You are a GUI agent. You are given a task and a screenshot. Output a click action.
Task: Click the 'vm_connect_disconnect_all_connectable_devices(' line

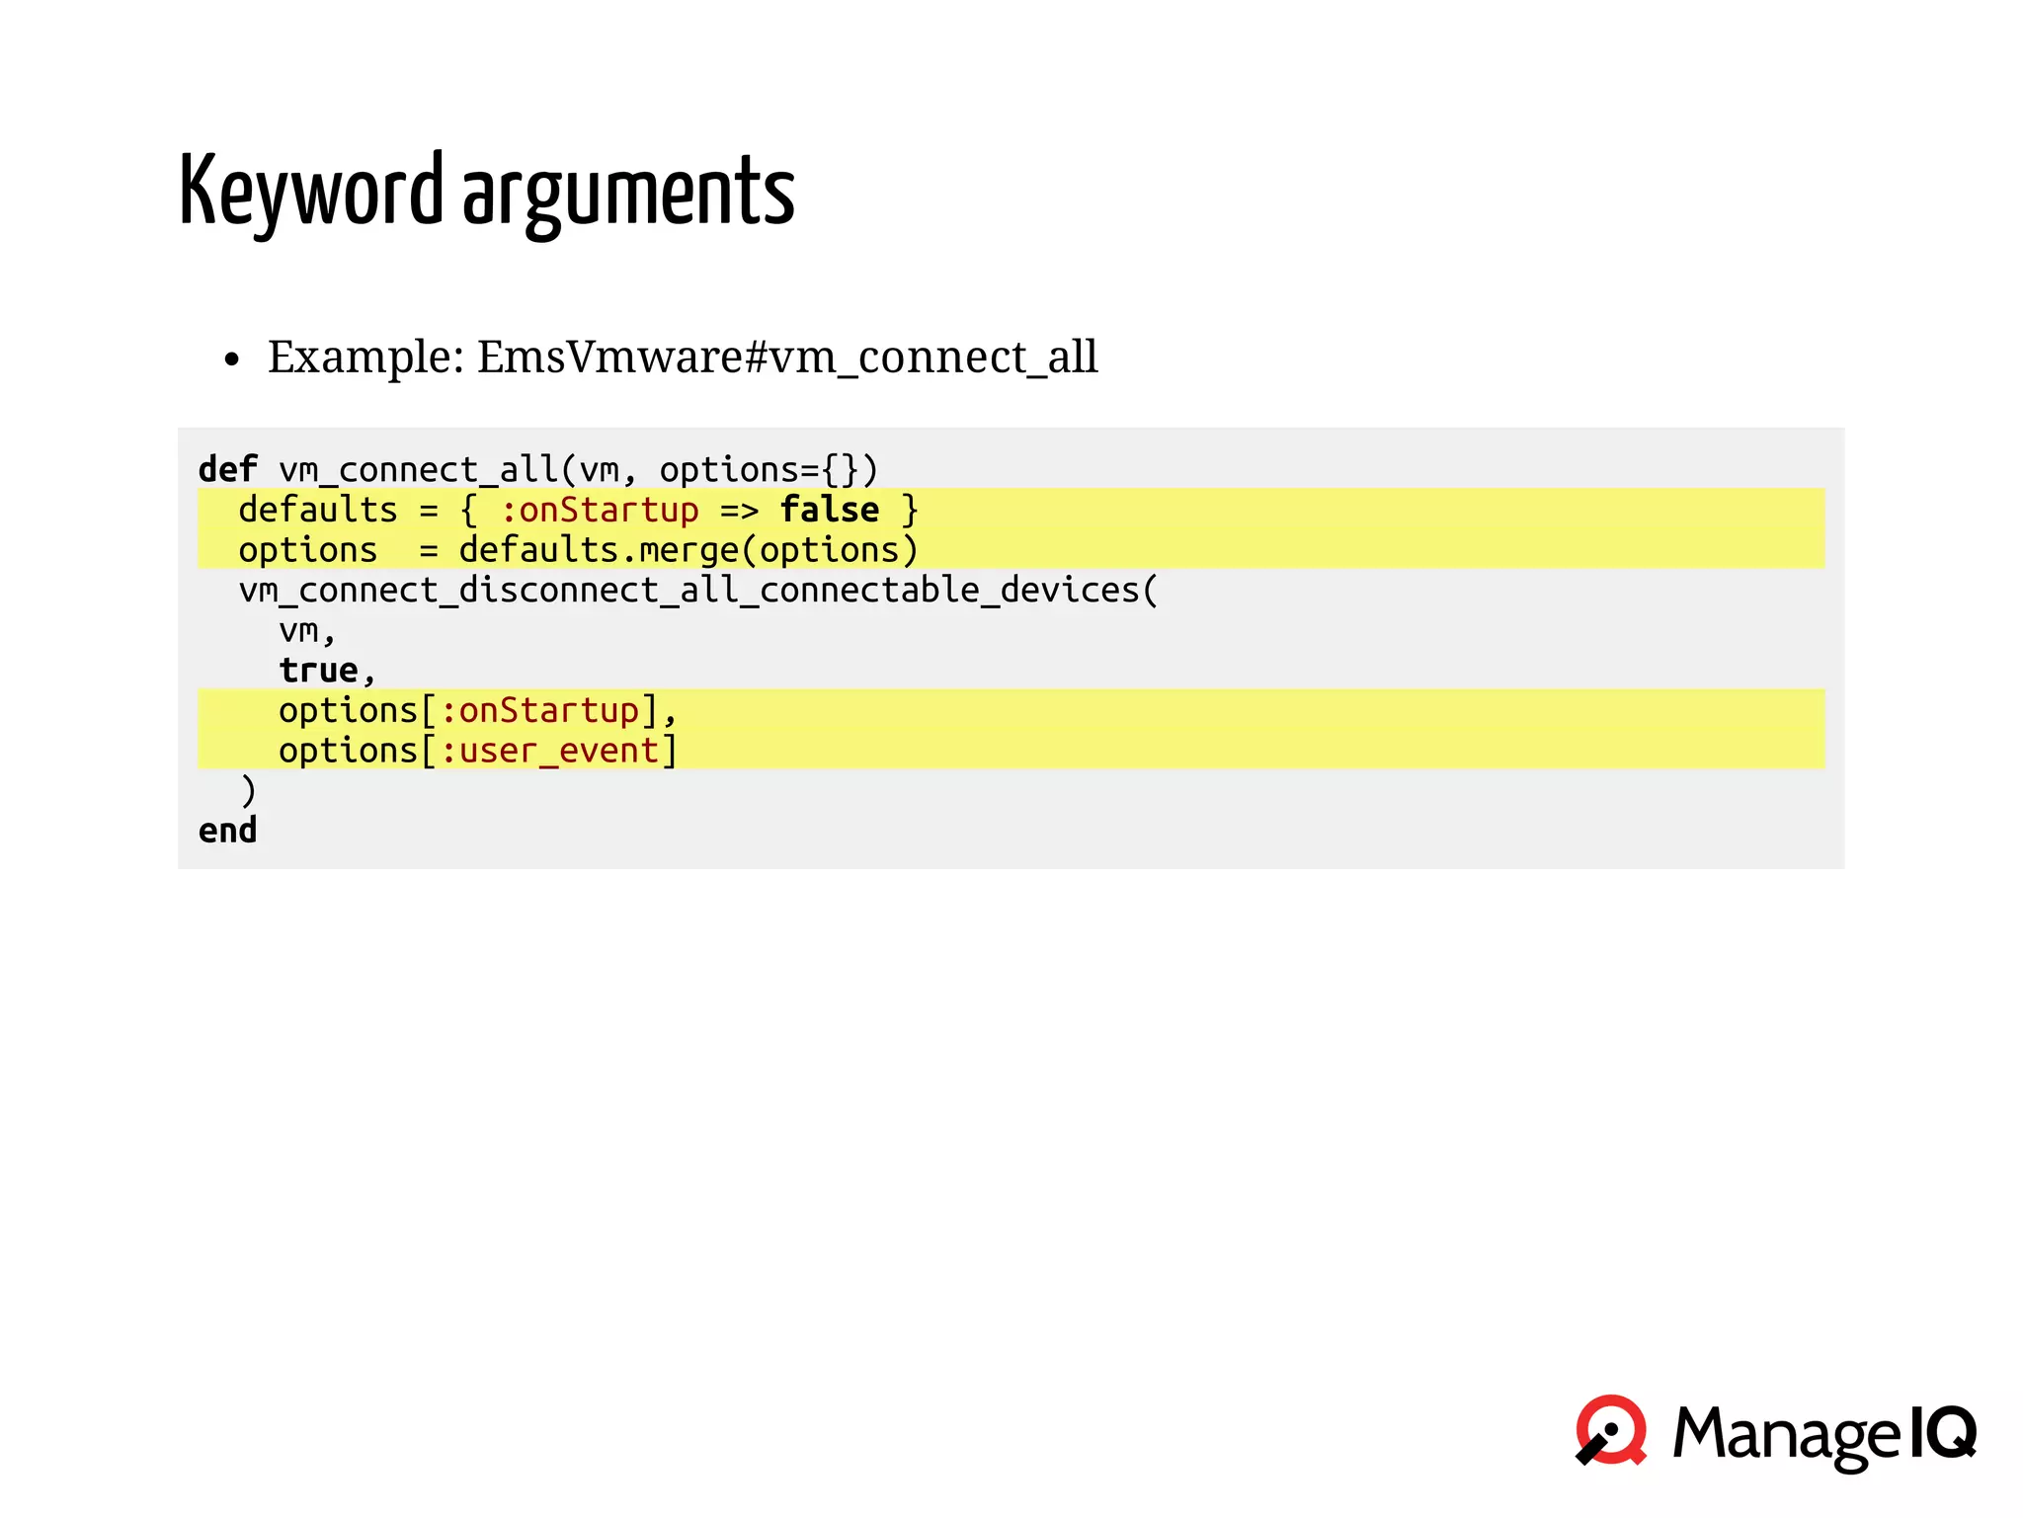click(698, 591)
